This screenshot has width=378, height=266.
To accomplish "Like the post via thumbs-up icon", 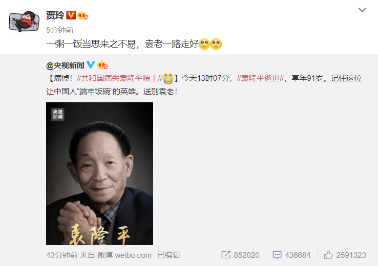I will [x=328, y=255].
